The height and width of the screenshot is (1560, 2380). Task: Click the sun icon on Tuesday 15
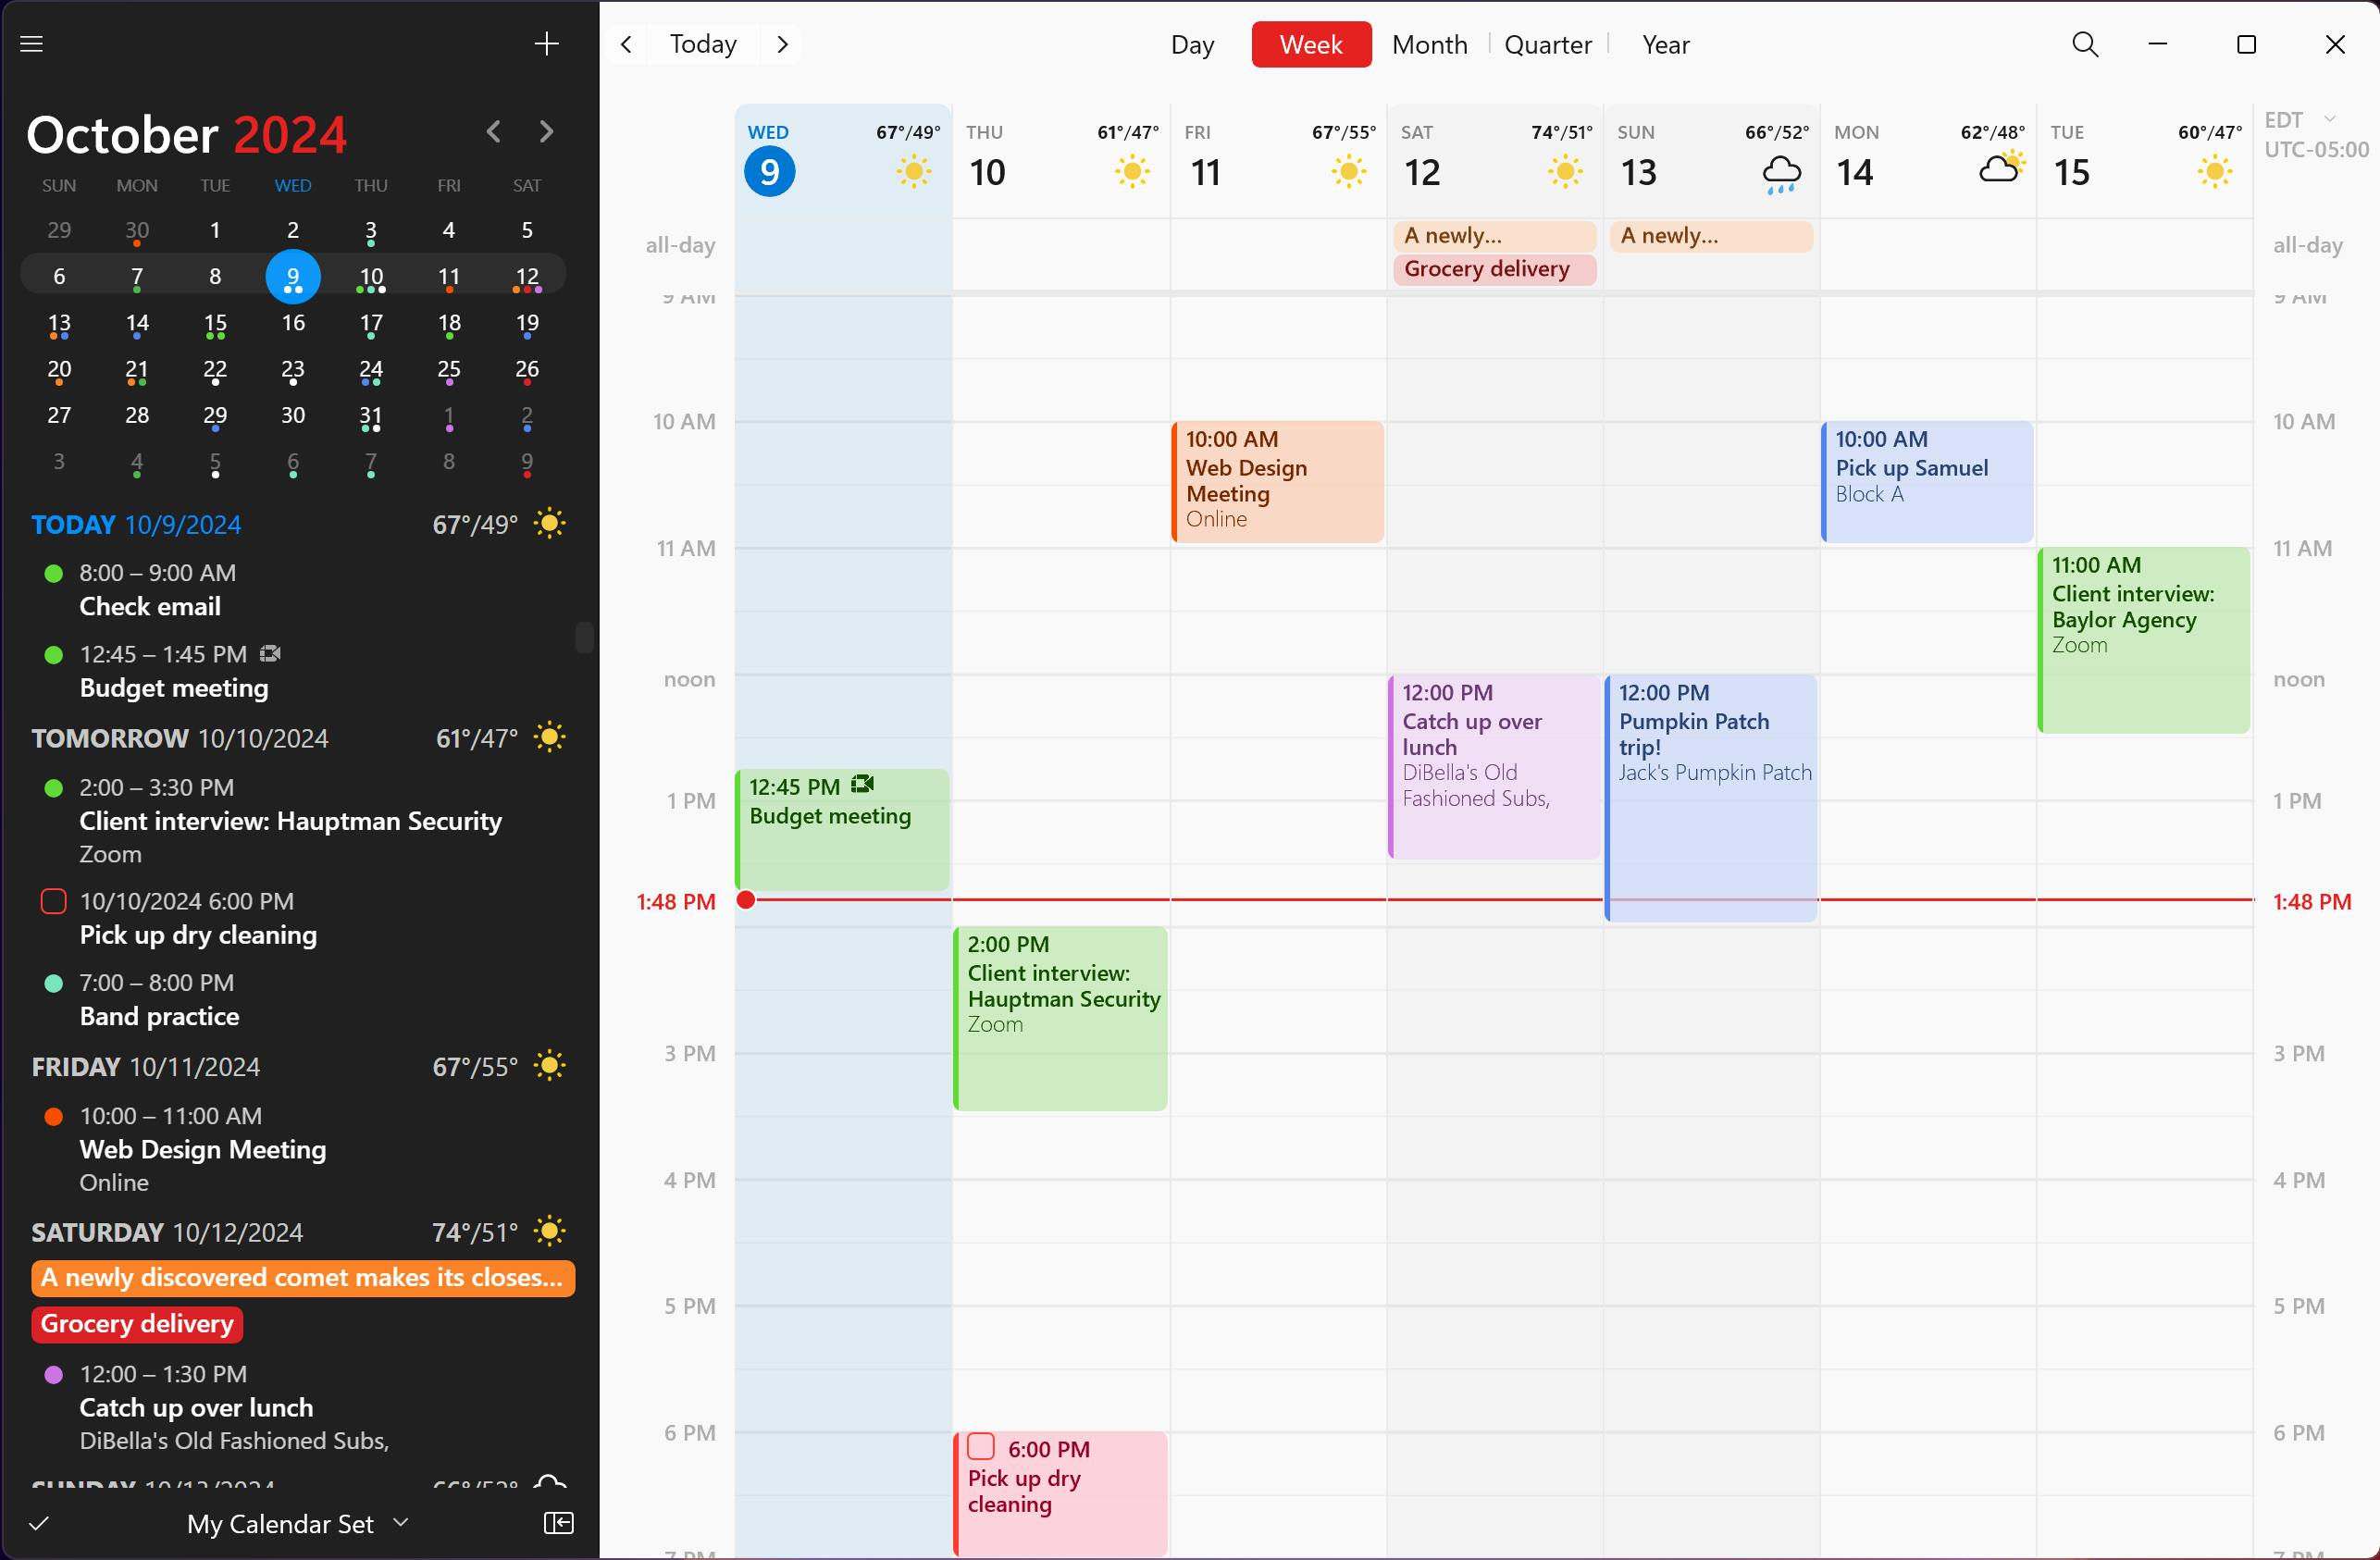click(2214, 172)
